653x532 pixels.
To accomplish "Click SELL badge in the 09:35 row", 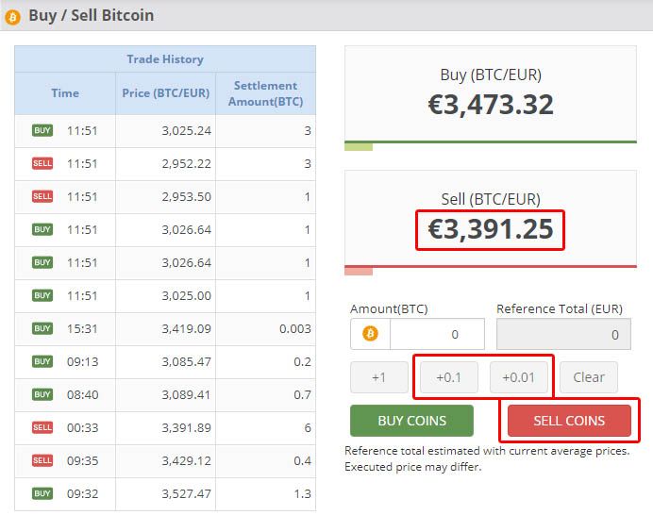I will (x=42, y=460).
